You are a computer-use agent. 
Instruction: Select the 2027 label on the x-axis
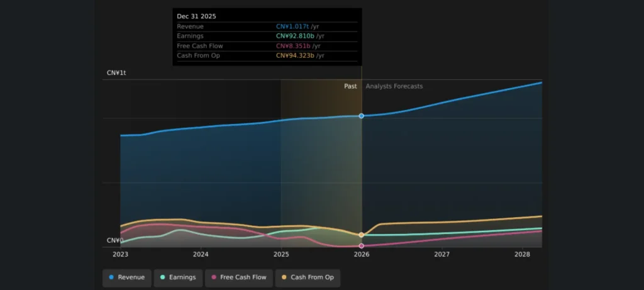pos(442,255)
